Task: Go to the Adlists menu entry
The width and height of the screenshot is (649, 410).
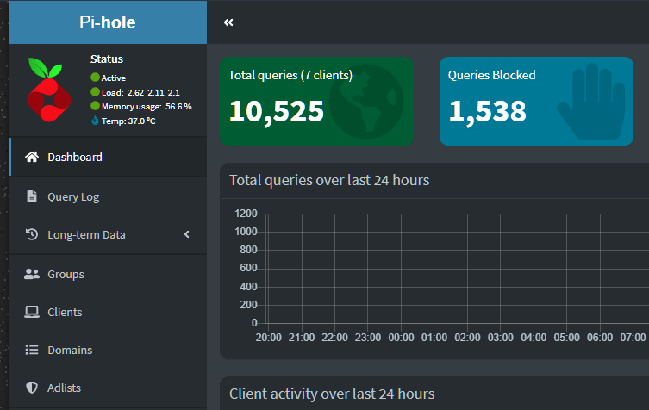Action: [108, 388]
